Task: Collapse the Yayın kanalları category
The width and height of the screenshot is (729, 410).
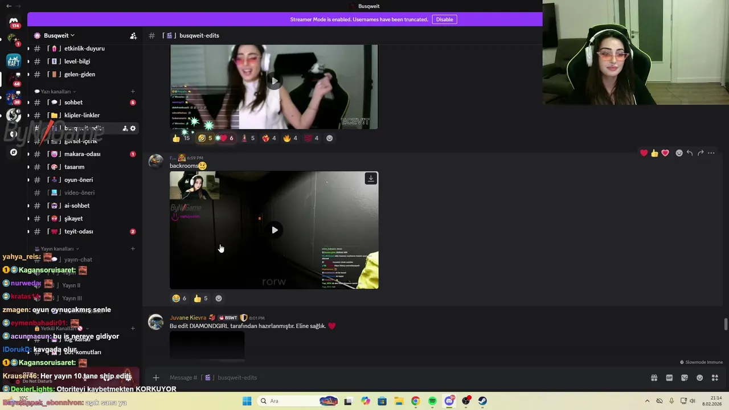Action: [x=56, y=248]
